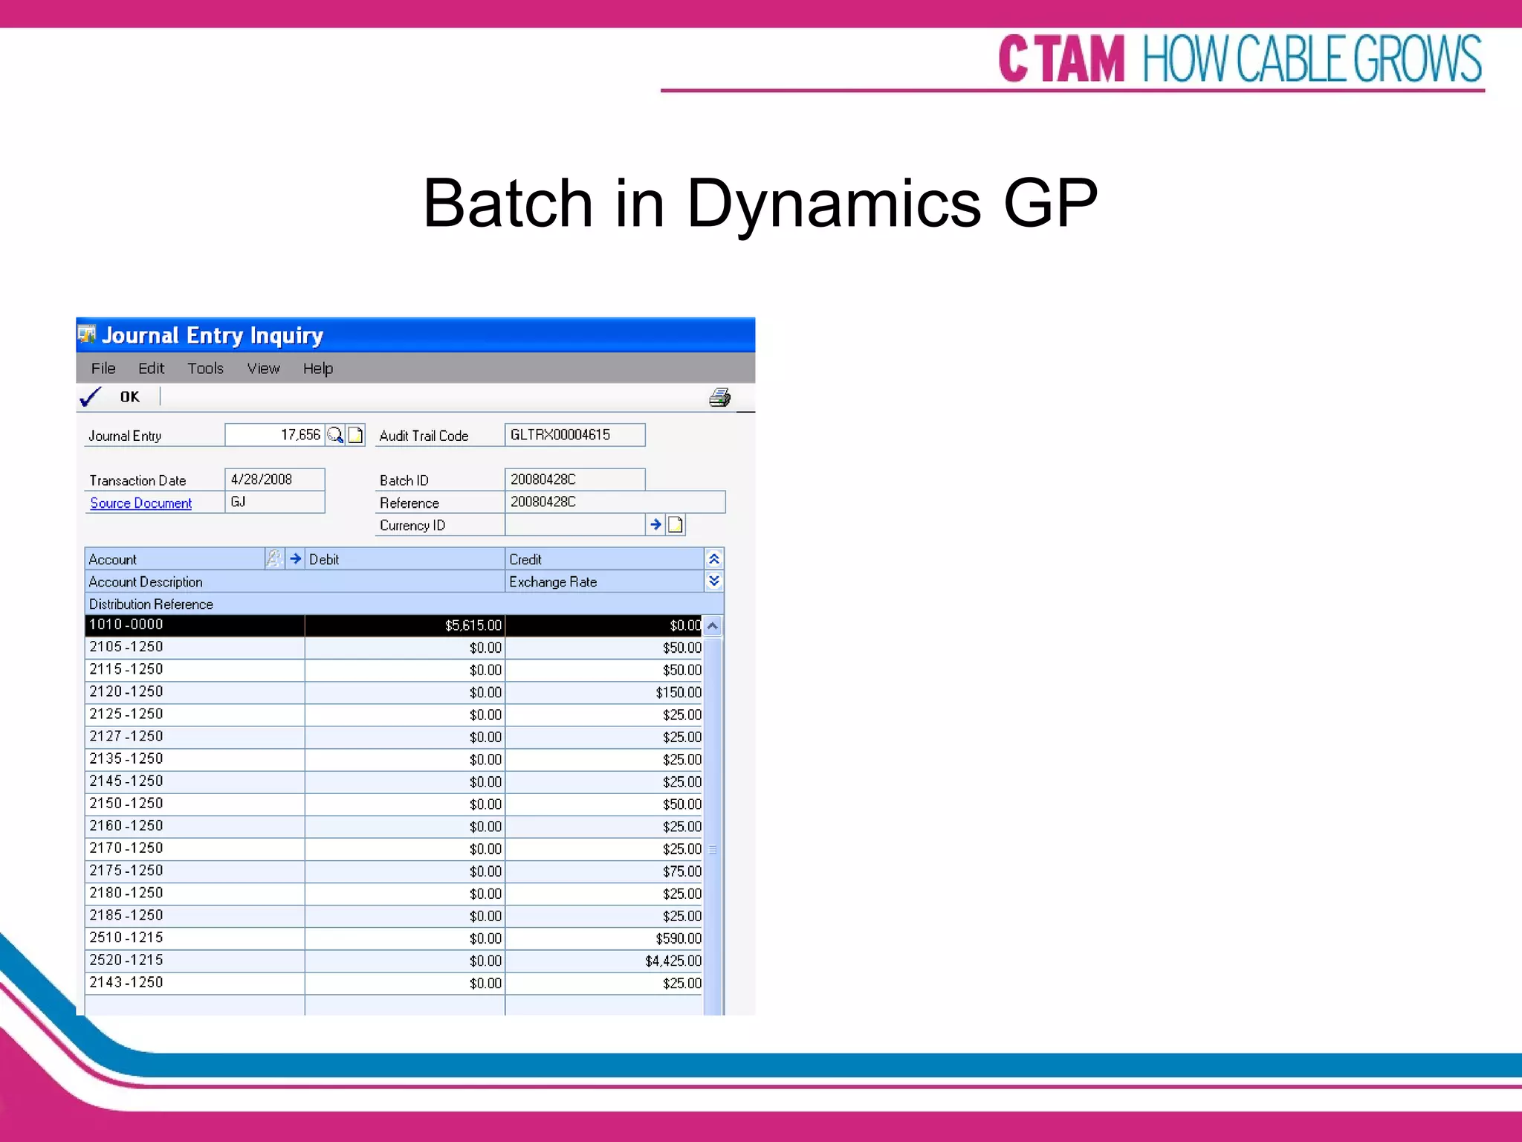Select account row 2145-1250
Viewport: 1522px width, 1142px height.
394,781
